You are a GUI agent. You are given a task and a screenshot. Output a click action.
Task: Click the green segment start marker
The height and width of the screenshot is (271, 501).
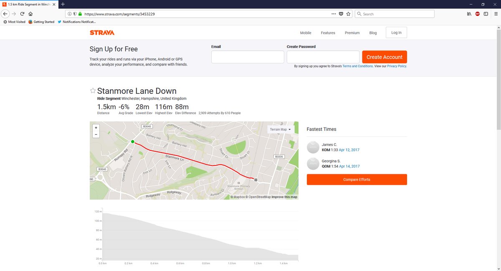tap(133, 142)
